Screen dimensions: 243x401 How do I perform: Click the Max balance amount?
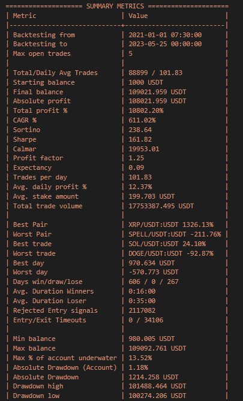pyautogui.click(x=157, y=348)
